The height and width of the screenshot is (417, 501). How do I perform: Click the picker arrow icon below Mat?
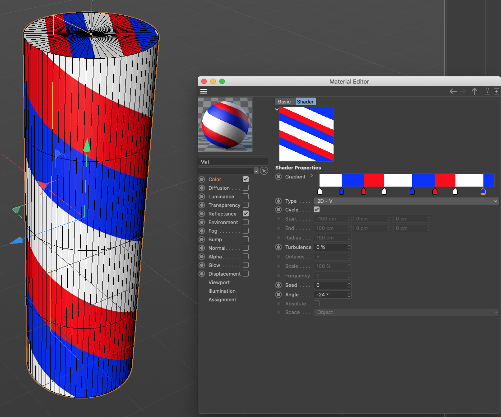(264, 171)
